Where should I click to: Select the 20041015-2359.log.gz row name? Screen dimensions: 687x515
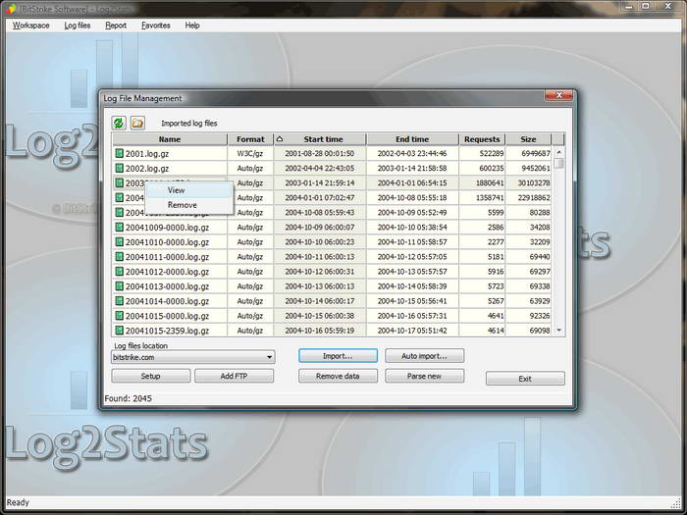pyautogui.click(x=168, y=331)
